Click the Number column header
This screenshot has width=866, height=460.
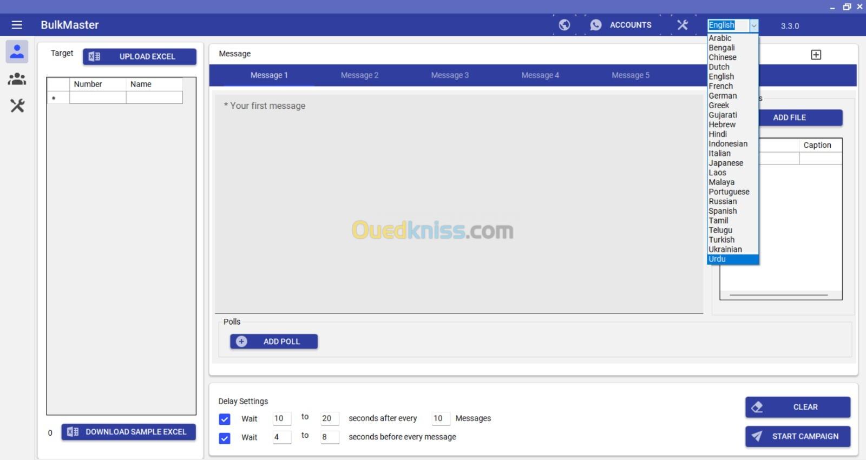(x=97, y=84)
